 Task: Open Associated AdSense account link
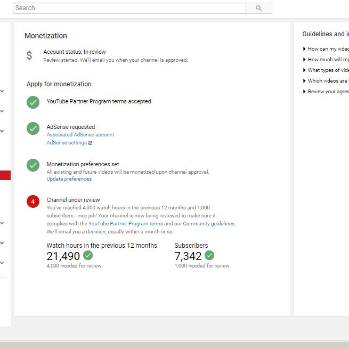(x=80, y=135)
